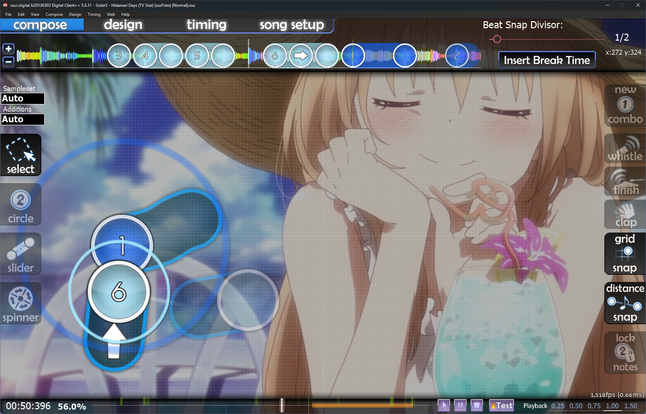646x414 pixels.
Task: Toggle new combo
Action: click(x=625, y=105)
